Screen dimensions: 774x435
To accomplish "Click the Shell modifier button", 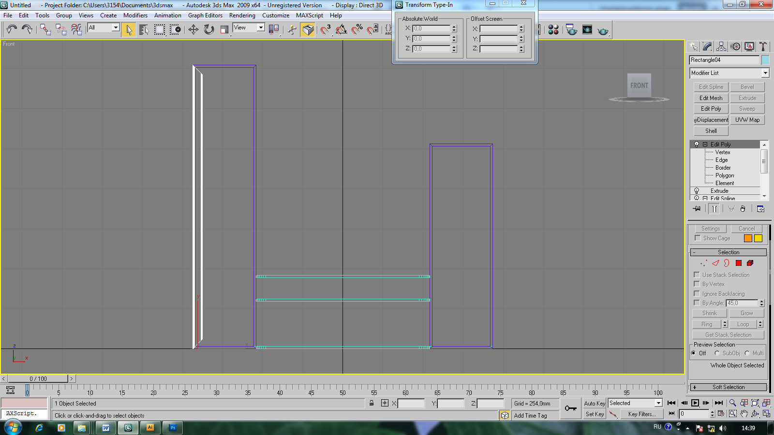I will click(711, 131).
